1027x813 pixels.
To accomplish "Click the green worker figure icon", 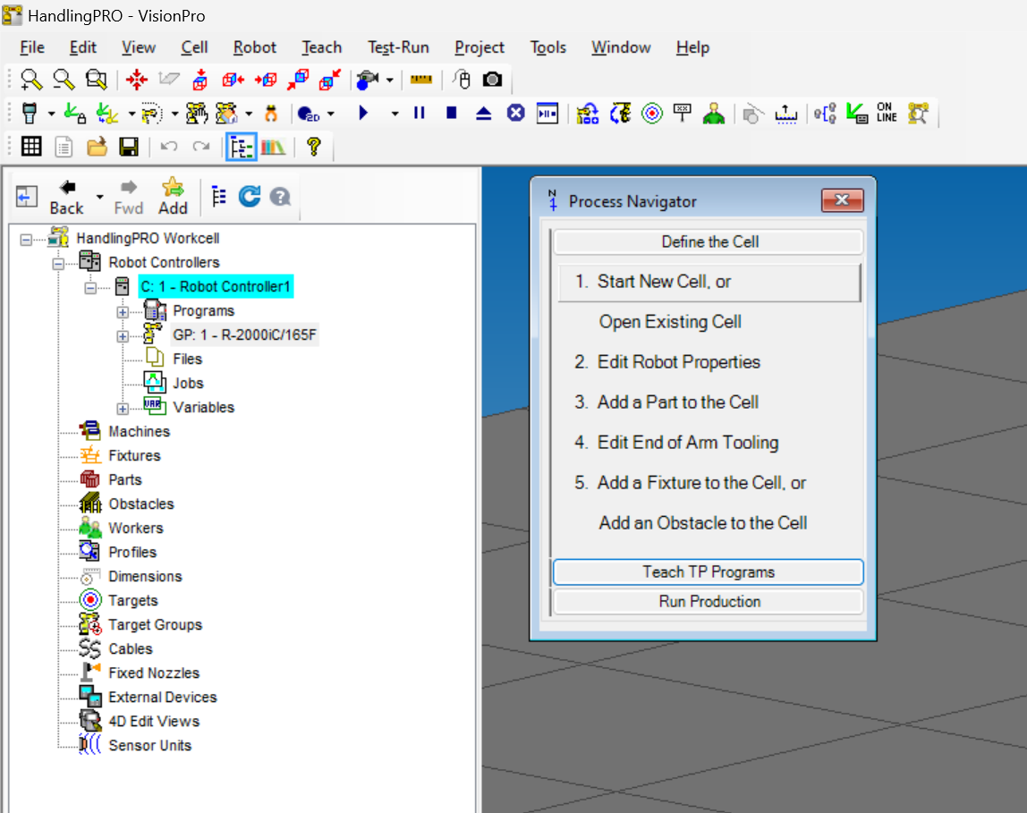I will pyautogui.click(x=714, y=114).
